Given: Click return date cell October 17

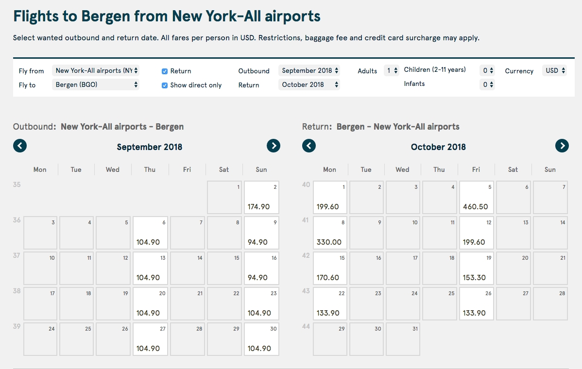Looking at the screenshot, I should point(403,268).
